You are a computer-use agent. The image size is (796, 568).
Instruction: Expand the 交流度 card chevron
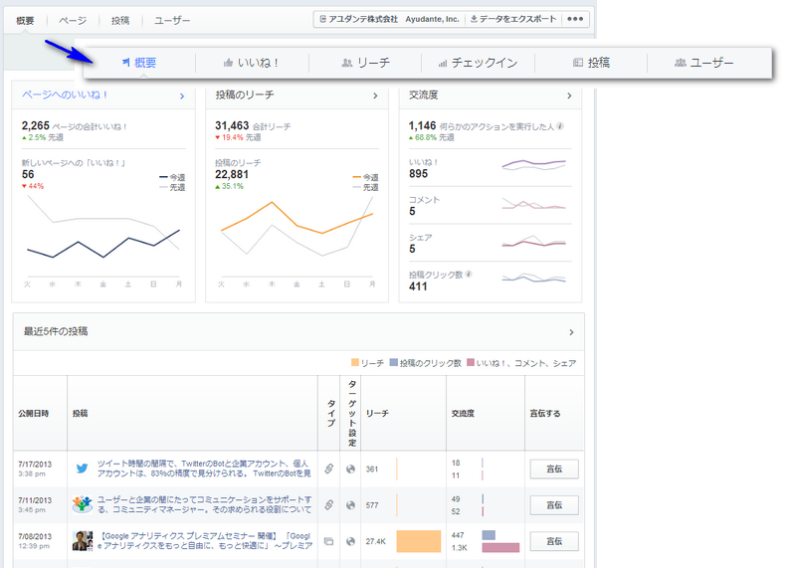pos(569,95)
